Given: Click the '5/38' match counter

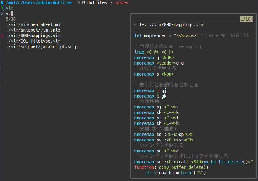Looking at the screenshot, I should point(11,19).
